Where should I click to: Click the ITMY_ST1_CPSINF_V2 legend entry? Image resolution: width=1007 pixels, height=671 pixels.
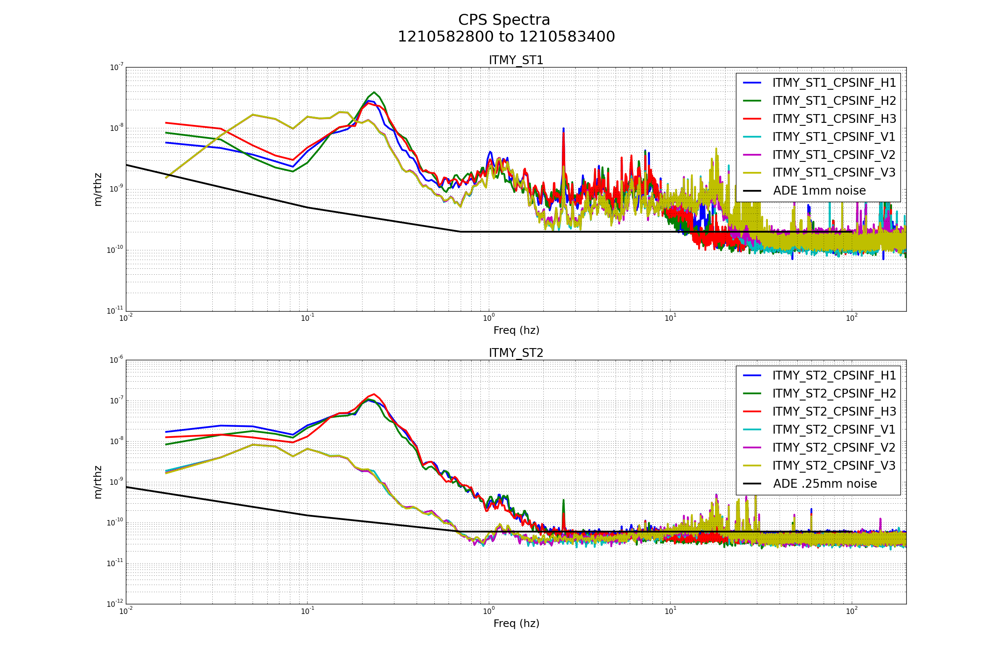[834, 154]
